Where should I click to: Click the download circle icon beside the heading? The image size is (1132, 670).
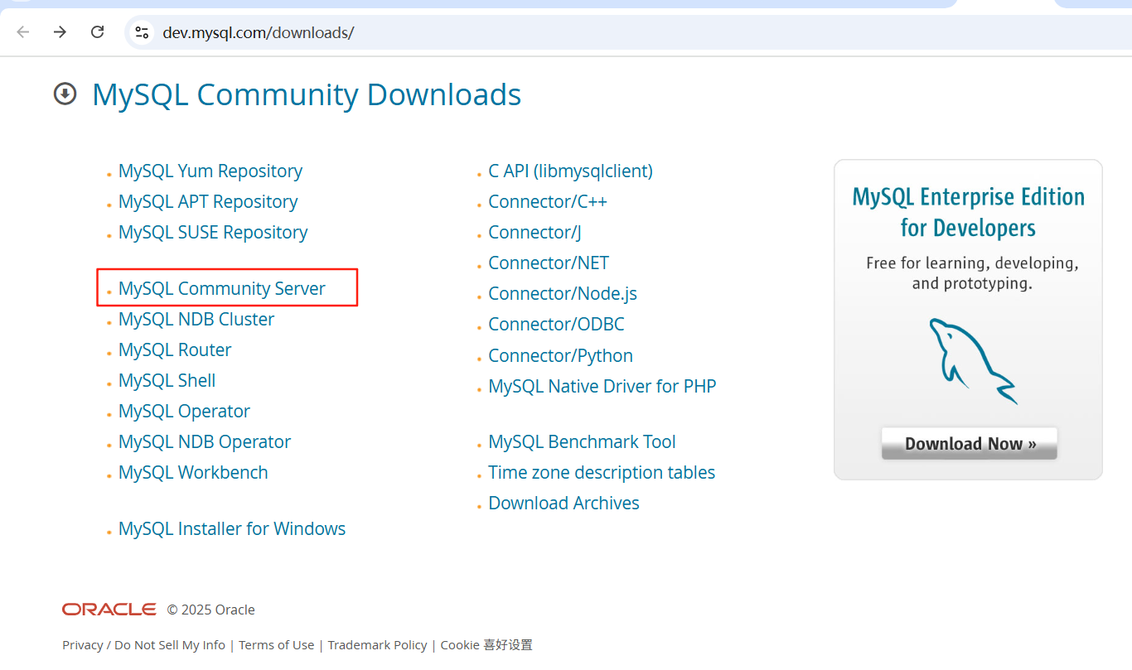(x=65, y=94)
